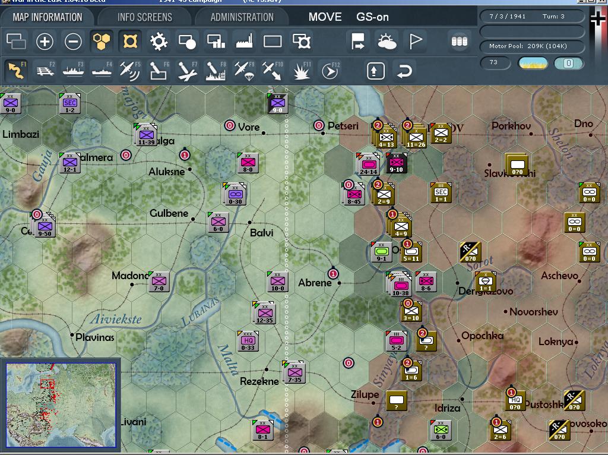Select air transfer mode (F10)
The width and height of the screenshot is (608, 455).
pos(273,71)
